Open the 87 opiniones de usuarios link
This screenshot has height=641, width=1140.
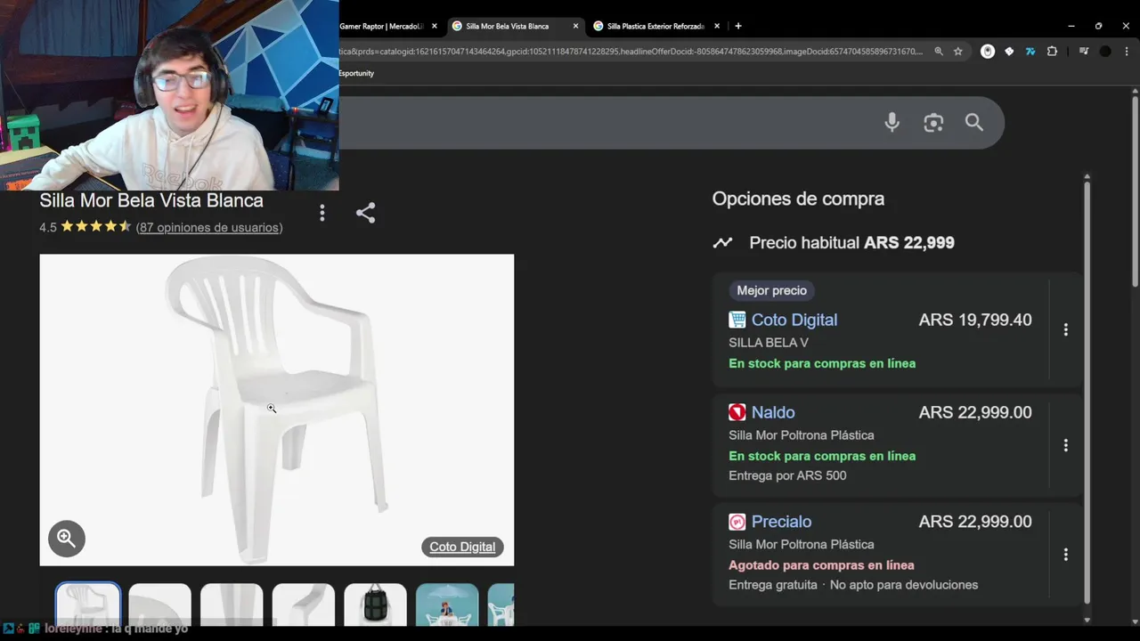[x=209, y=227]
